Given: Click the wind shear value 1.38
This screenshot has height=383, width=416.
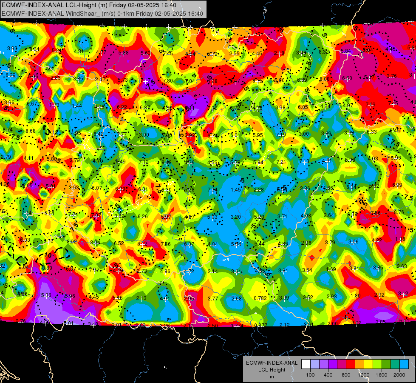Looking at the screenshot, I should (x=400, y=239).
